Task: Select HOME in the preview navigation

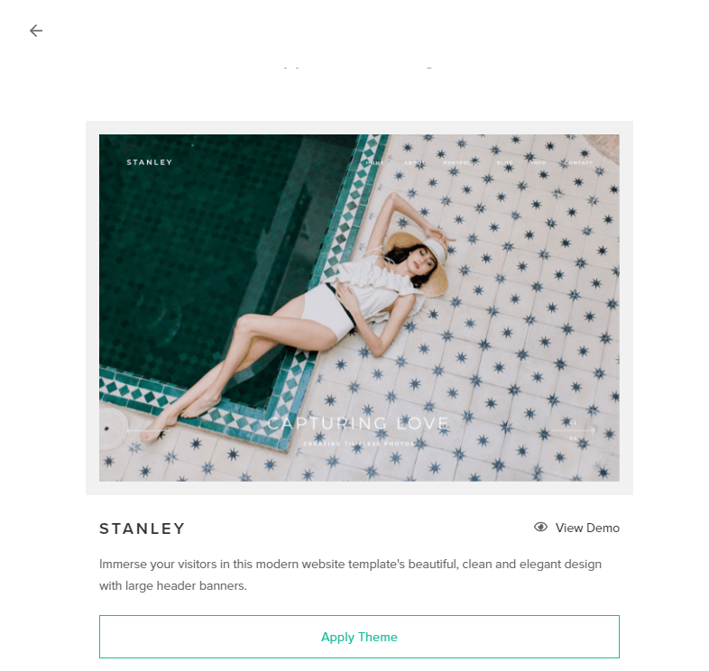Action: (375, 162)
